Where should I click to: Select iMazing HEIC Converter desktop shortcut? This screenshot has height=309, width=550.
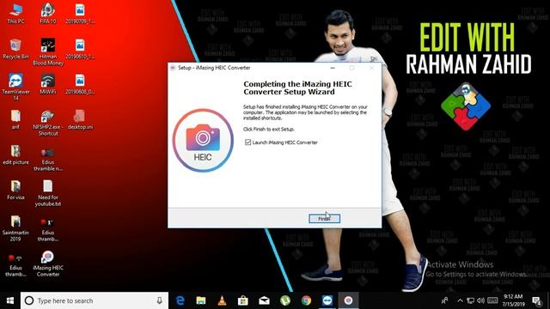48,264
